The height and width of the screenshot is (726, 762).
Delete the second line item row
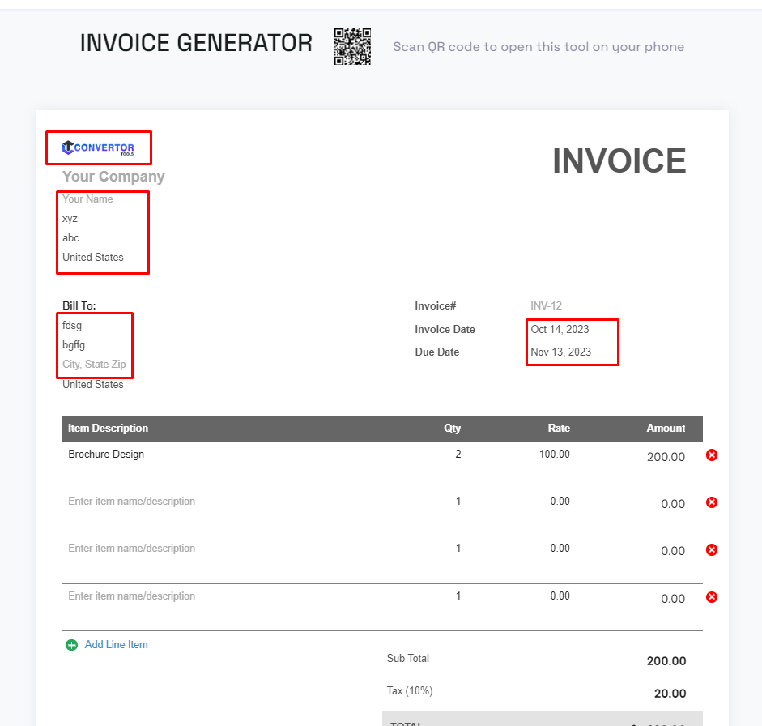click(711, 502)
